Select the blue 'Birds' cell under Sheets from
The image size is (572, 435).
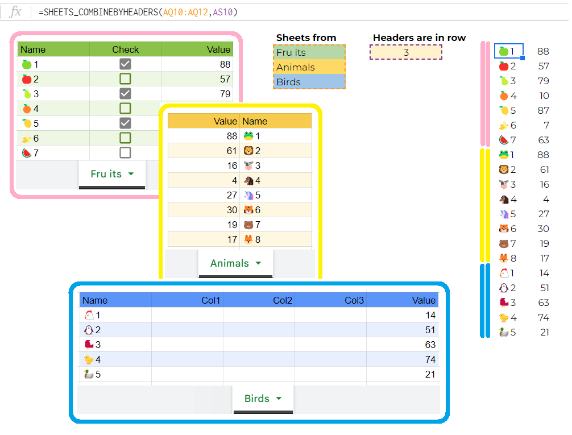tap(309, 82)
